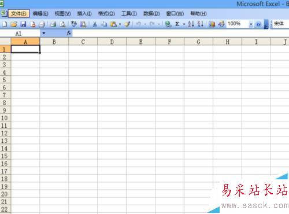Open the Undo history dropdown arrow

tap(145, 24)
